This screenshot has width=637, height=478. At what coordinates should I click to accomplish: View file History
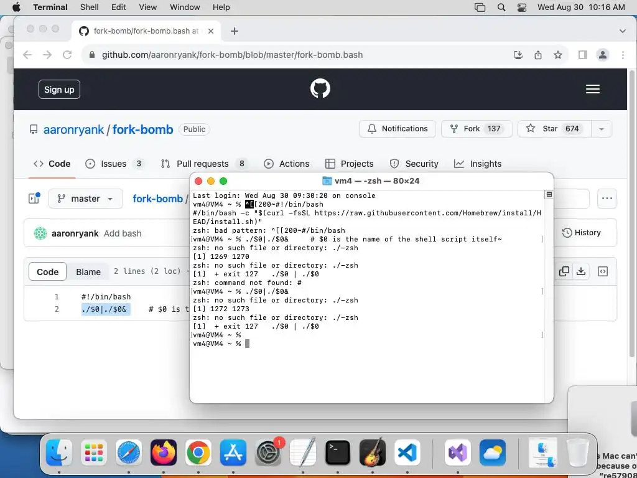pyautogui.click(x=582, y=233)
